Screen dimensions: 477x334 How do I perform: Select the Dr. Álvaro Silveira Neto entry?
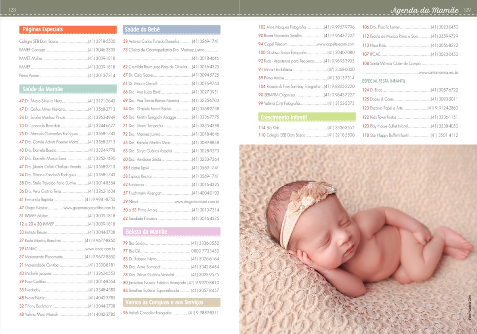[x=67, y=101]
